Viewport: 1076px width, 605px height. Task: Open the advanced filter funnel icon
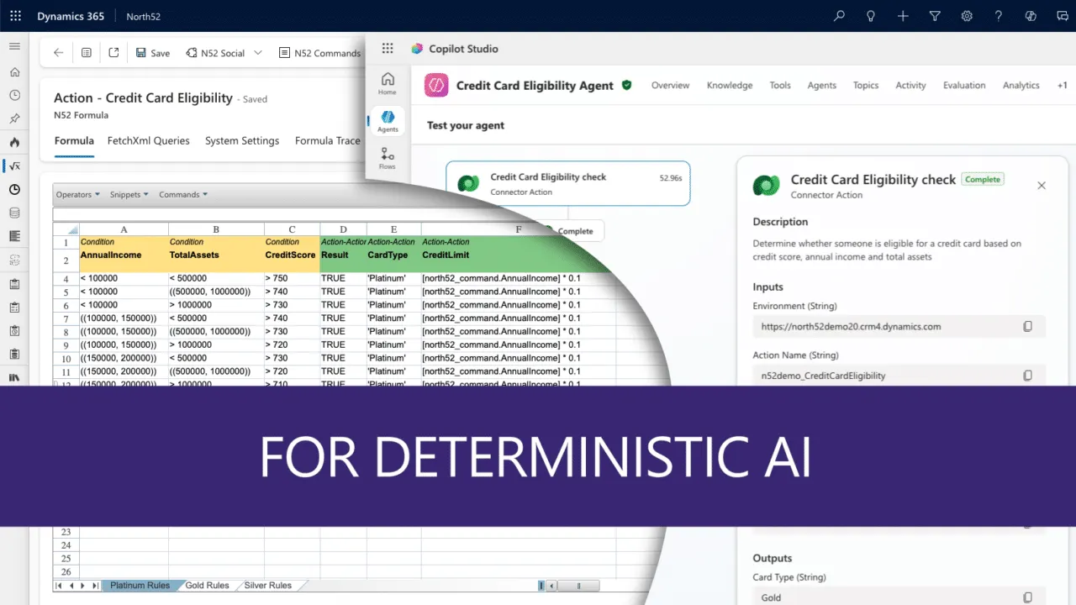pos(935,16)
